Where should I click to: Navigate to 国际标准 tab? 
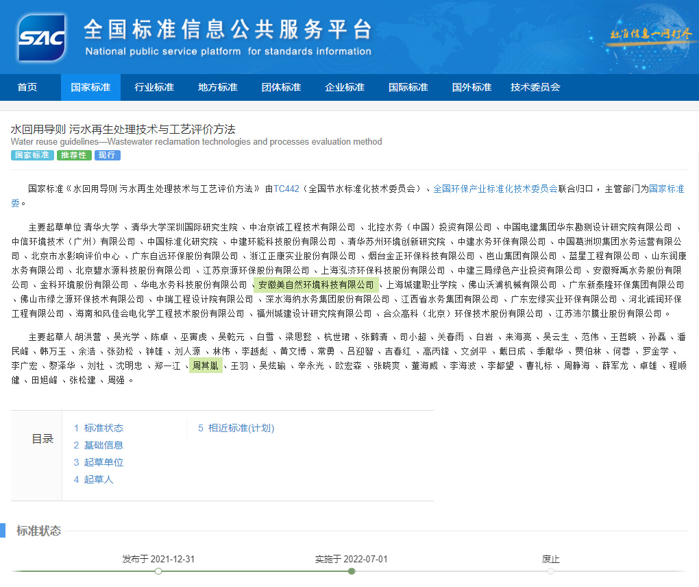pyautogui.click(x=408, y=88)
